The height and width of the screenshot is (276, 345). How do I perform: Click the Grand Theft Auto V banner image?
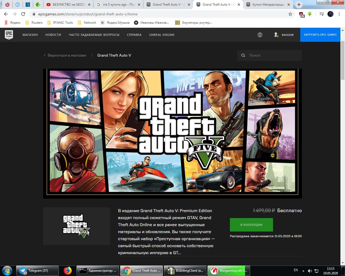tap(172, 133)
